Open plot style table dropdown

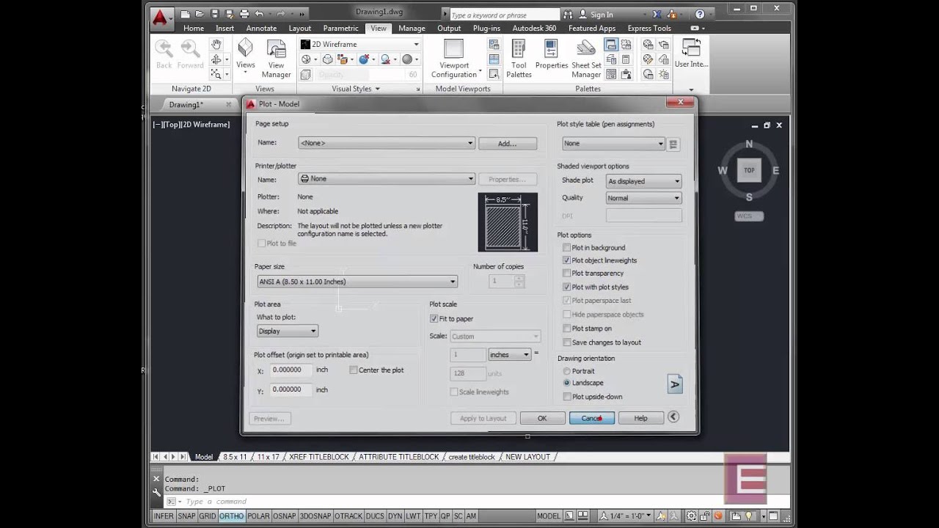[x=613, y=144]
